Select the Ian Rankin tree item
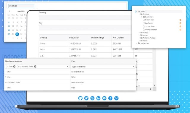The height and width of the screenshot is (113, 190). pyautogui.click(x=149, y=23)
